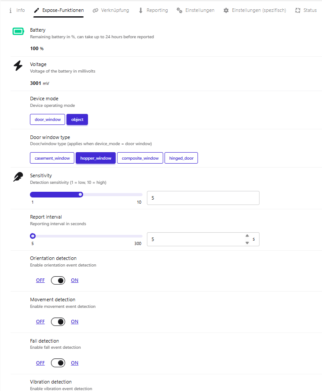Increase the Report interval with the up arrow
This screenshot has height=391, width=322.
click(x=247, y=236)
